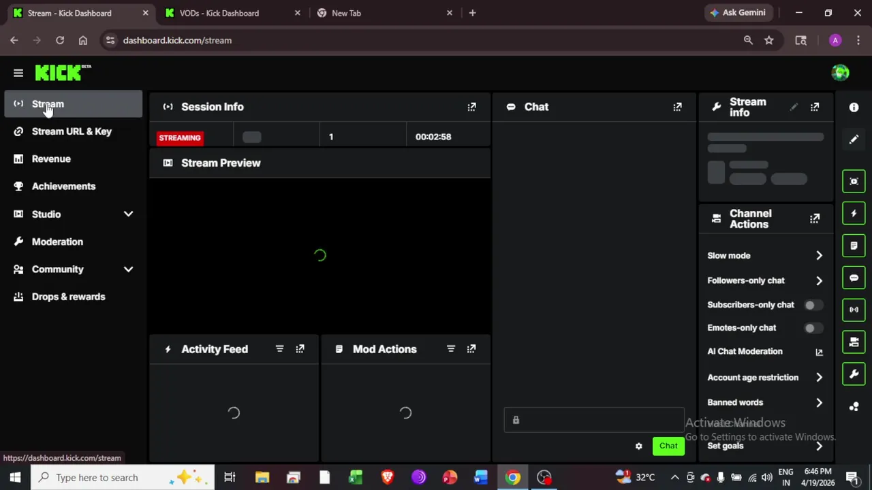The width and height of the screenshot is (872, 490).
Task: Open browser home page
Action: [x=83, y=40]
